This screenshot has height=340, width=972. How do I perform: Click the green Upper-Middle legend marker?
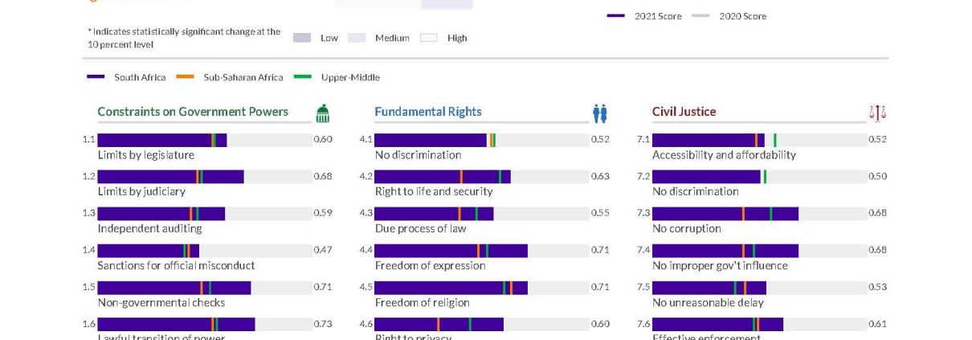303,77
